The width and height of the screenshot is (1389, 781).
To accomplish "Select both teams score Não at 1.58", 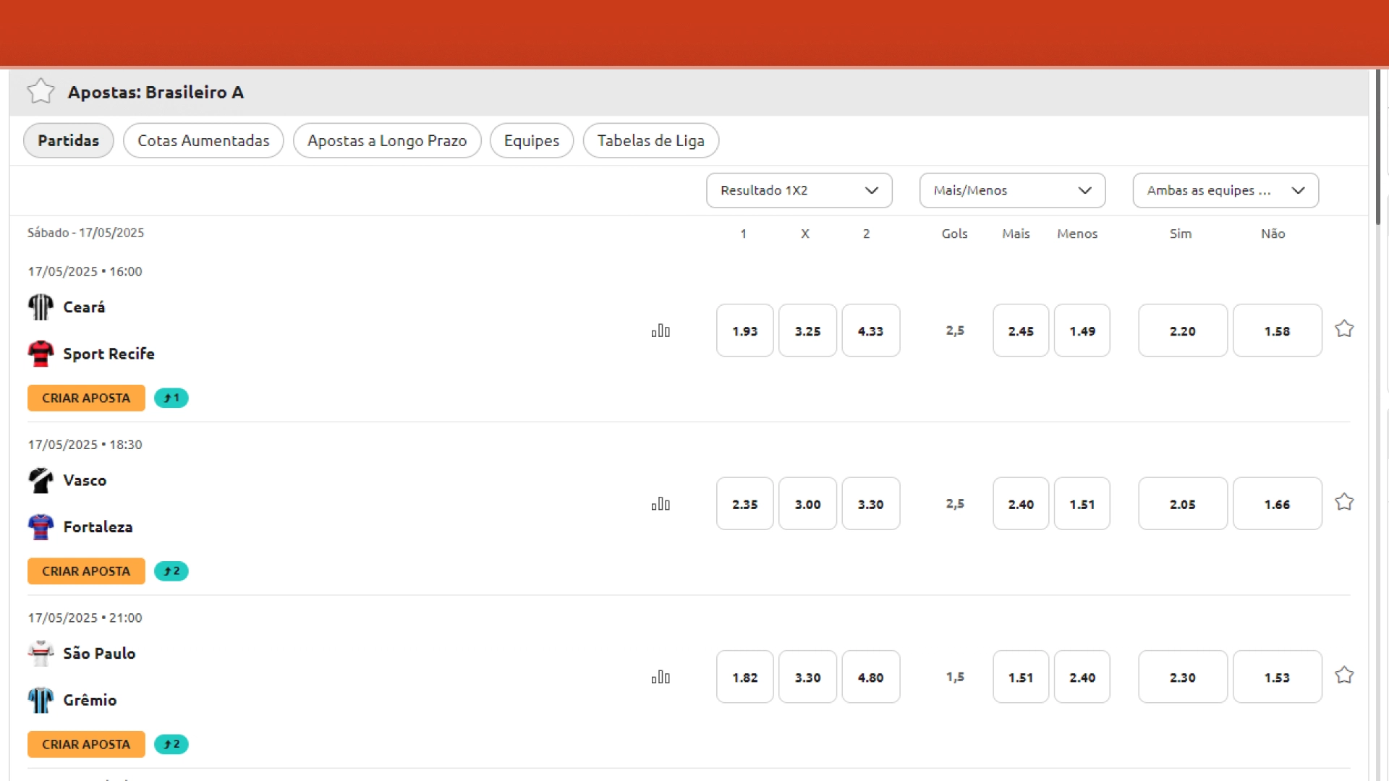I will tap(1278, 330).
